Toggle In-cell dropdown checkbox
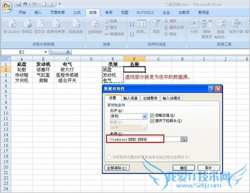The image size is (250, 193). pos(152,121)
